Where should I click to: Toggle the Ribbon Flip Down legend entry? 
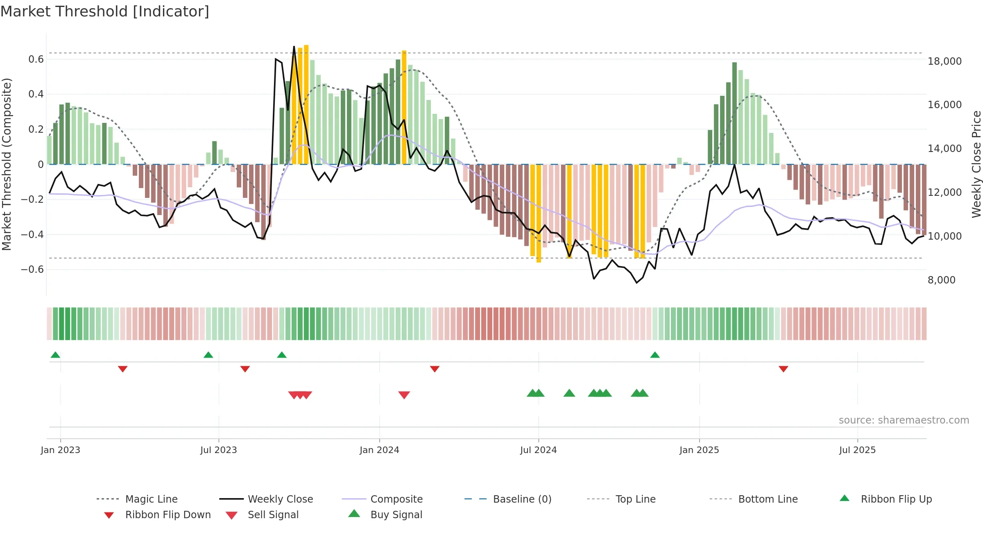click(x=157, y=514)
